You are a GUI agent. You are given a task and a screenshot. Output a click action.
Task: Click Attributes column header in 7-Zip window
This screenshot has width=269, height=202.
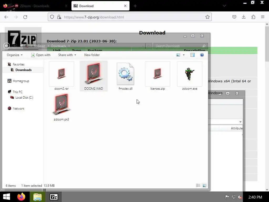(x=237, y=128)
